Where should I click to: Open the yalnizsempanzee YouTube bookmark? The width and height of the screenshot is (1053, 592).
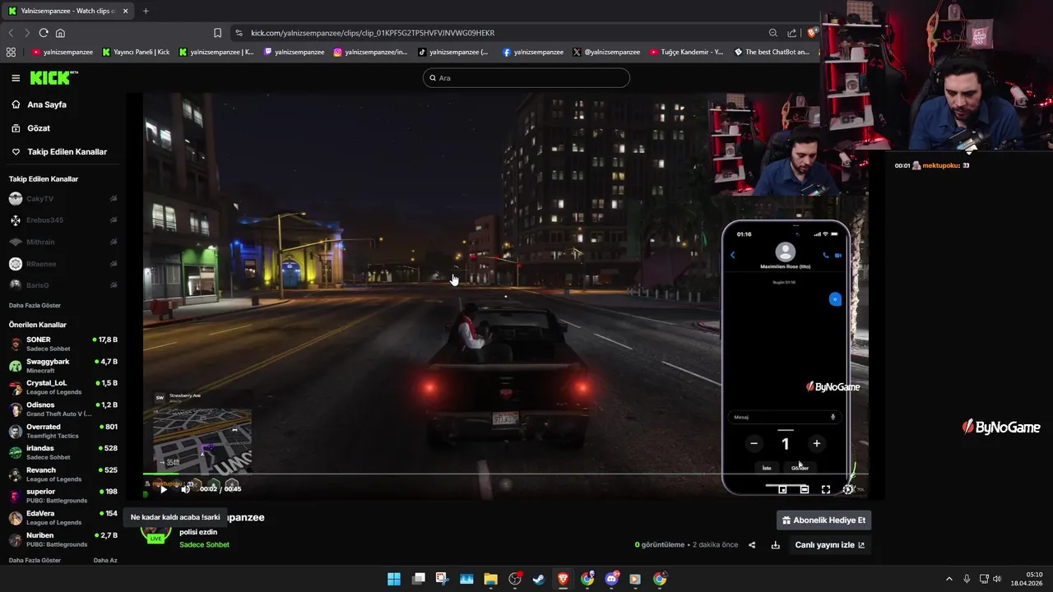63,52
